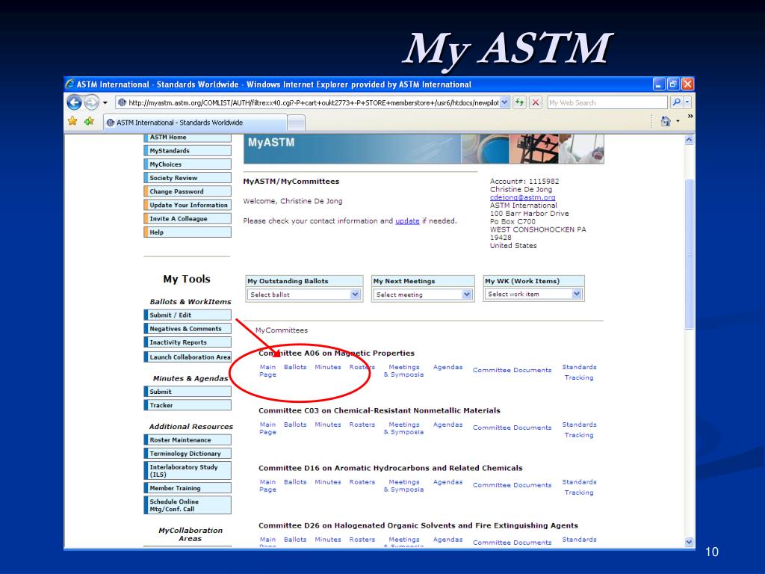Open Committee Documents for Committee D26
The height and width of the screenshot is (574, 765).
pyautogui.click(x=512, y=543)
